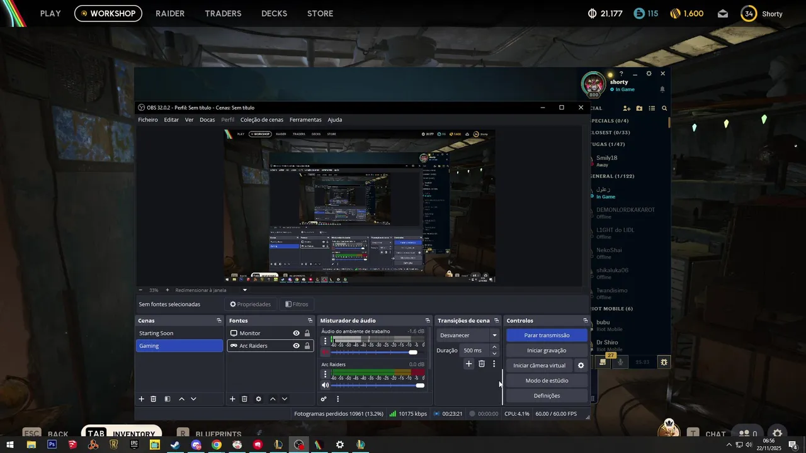The width and height of the screenshot is (806, 453).
Task: Pop out the Misturador de áudio dock
Action: click(428, 321)
